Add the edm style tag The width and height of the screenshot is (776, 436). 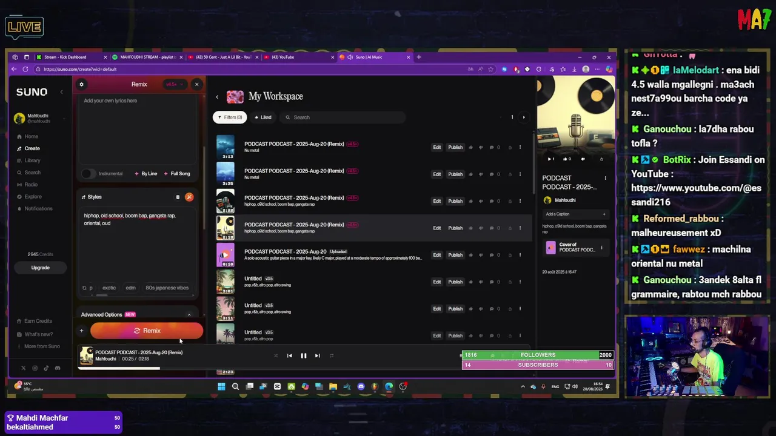click(130, 288)
